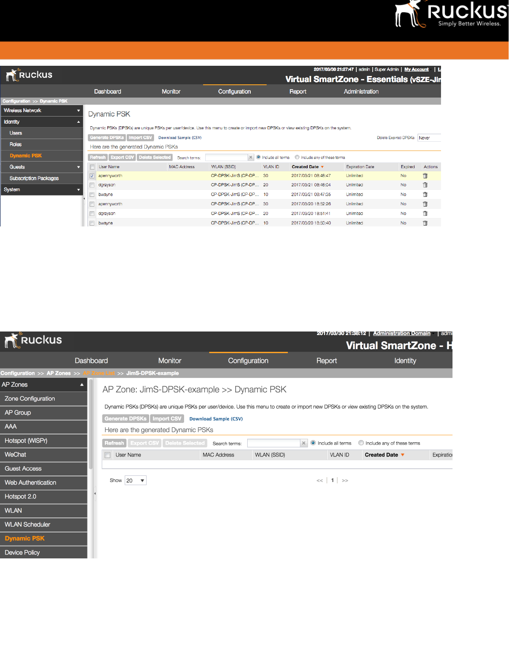Screen dimensions: 509x648
Task: Click trash icon for dgrayson created 2017/03/21
Action: pos(425,185)
